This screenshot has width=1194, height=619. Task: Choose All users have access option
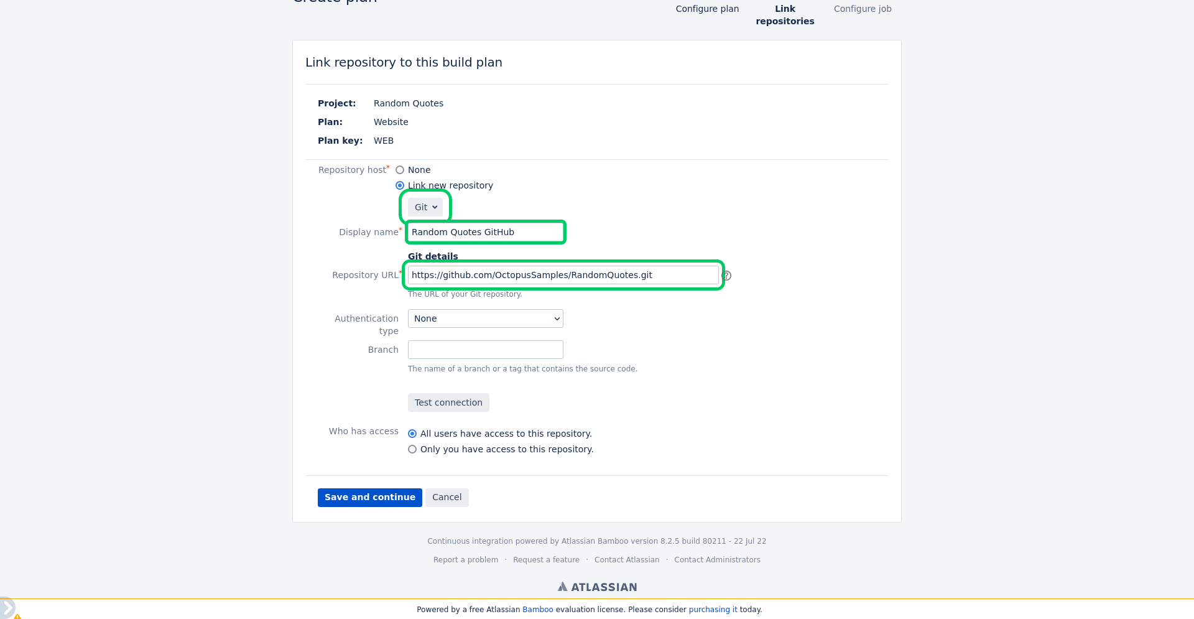coord(412,434)
